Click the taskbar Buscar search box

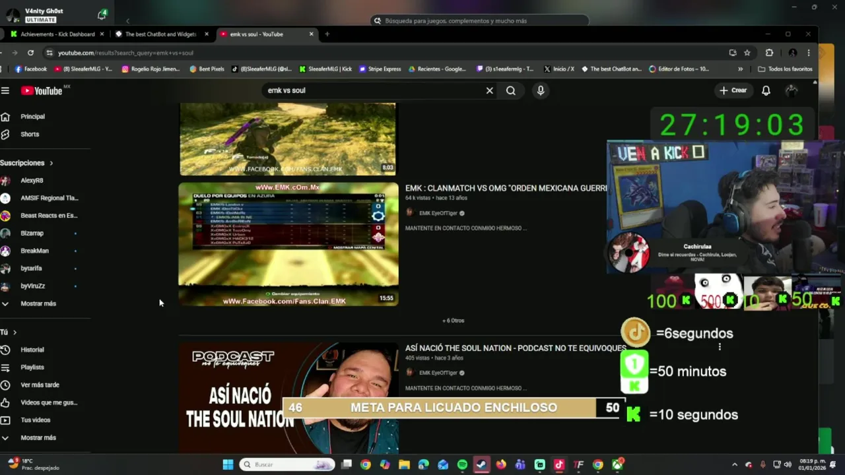pyautogui.click(x=287, y=464)
